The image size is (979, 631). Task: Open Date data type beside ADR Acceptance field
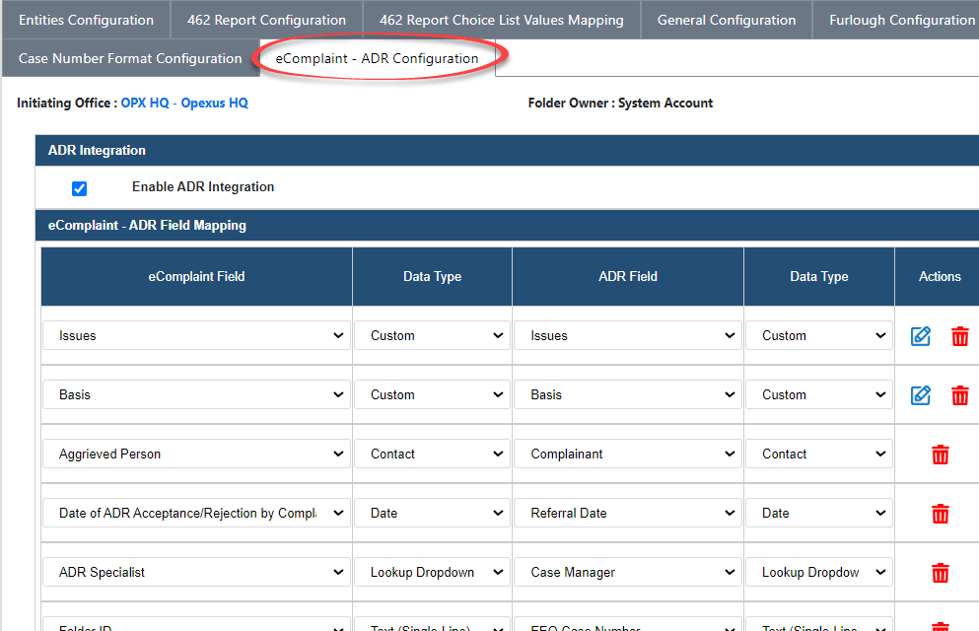pos(432,513)
